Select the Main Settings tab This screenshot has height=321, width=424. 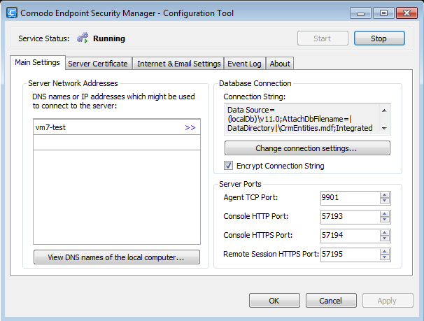coord(37,62)
